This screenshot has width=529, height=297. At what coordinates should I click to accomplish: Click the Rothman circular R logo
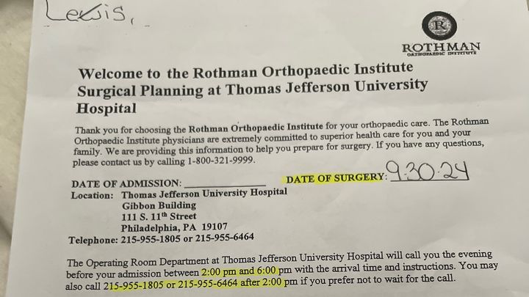[x=439, y=26]
